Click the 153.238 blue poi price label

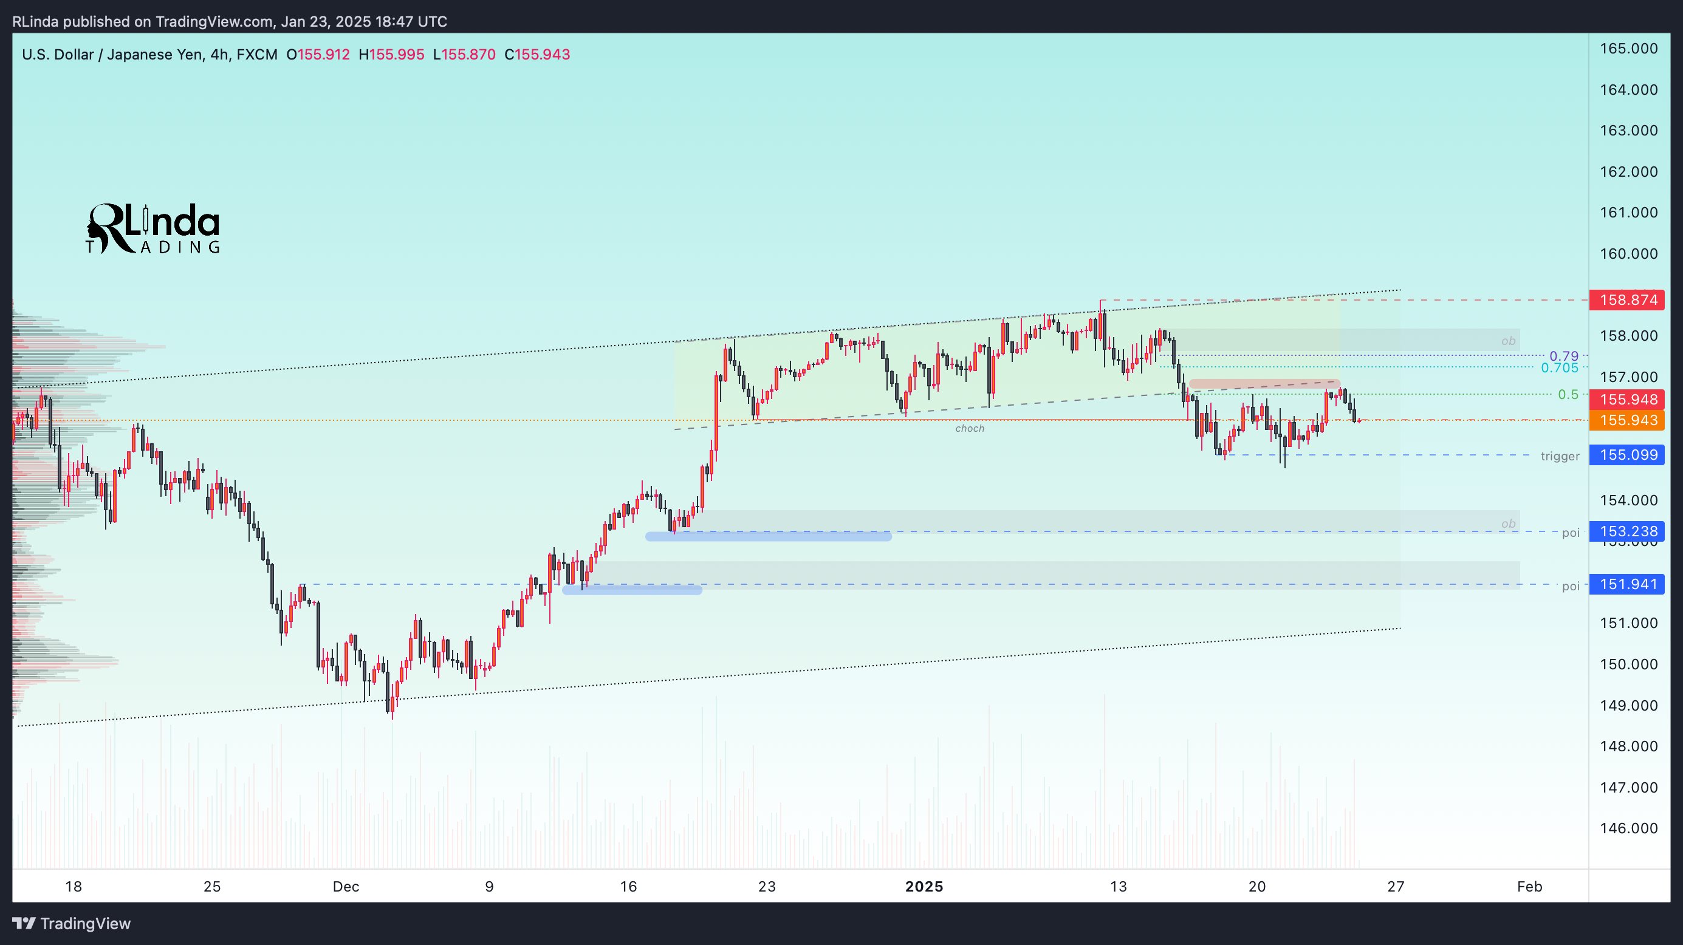pos(1627,531)
